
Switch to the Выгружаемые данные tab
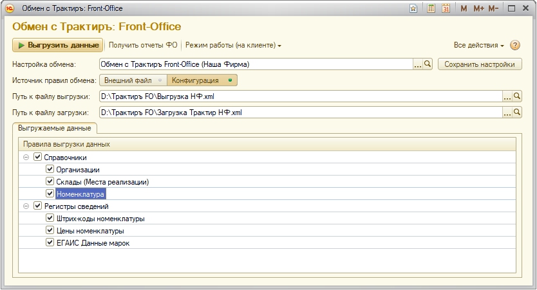point(55,129)
